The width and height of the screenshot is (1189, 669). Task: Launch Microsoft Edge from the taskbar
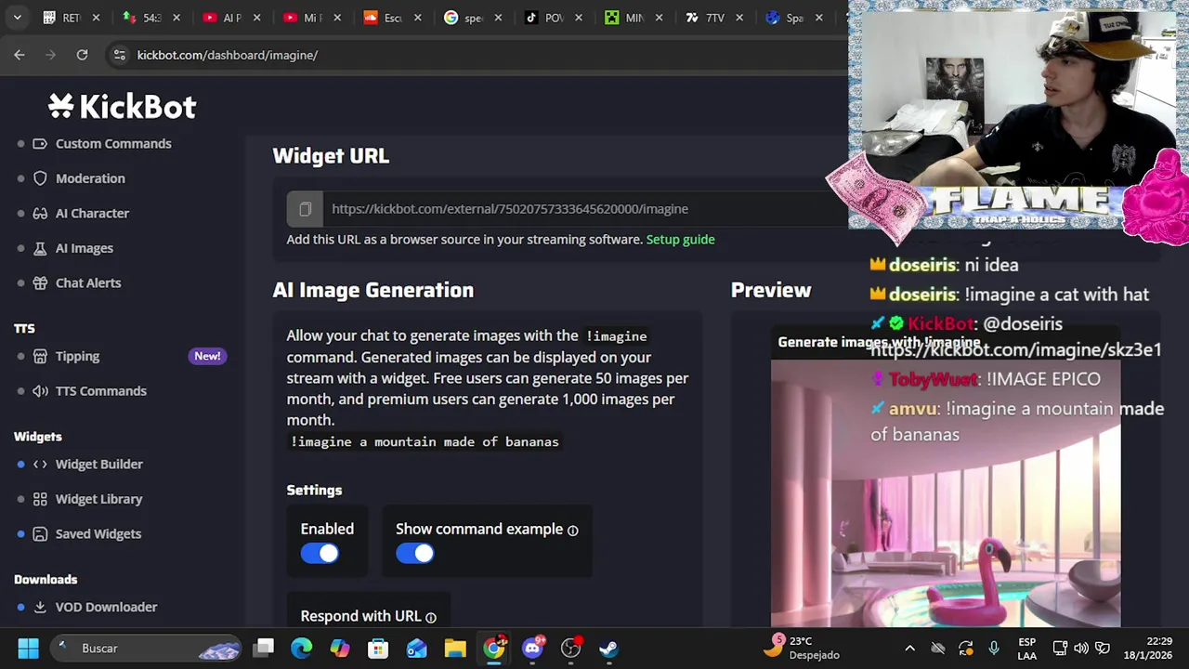(x=302, y=649)
